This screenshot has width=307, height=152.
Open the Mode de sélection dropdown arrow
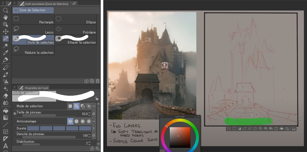[94, 106]
